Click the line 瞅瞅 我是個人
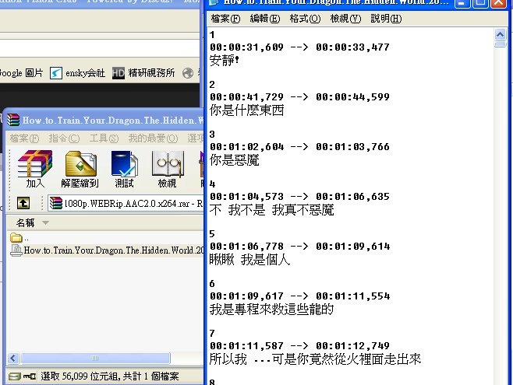This screenshot has height=385, width=513. [x=250, y=260]
